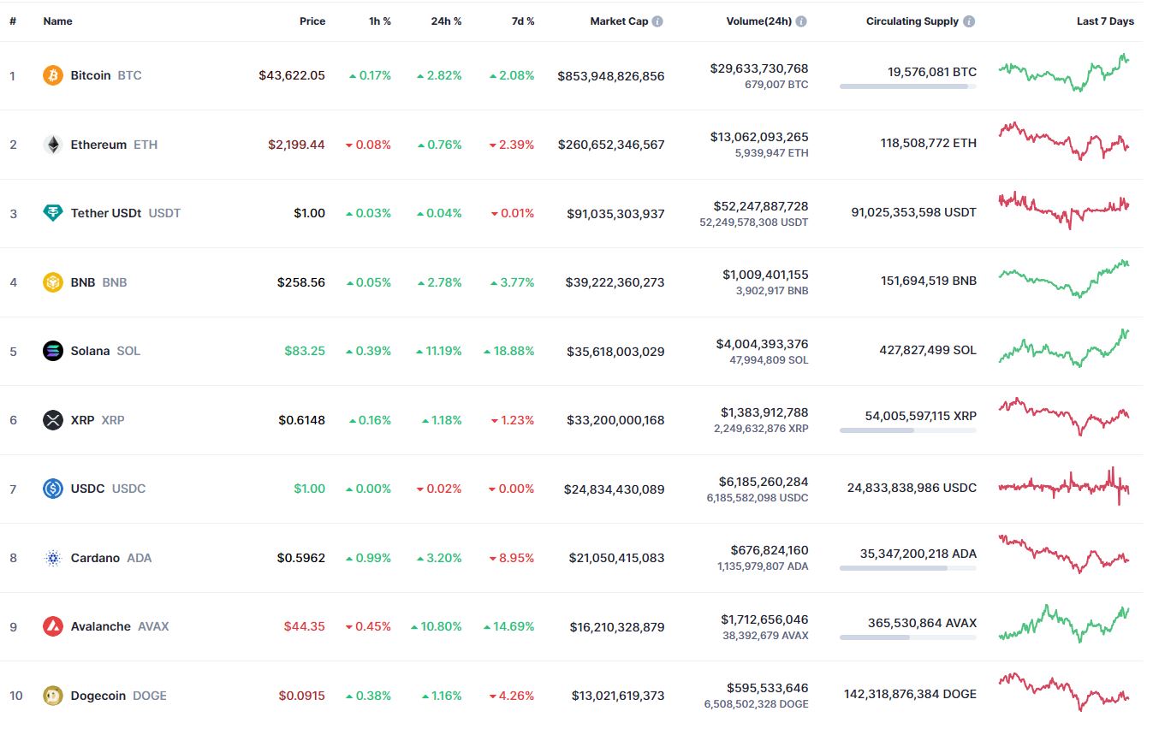This screenshot has height=729, width=1153.
Task: Click Bitcoin's circulating supply progress bar
Action: pyautogui.click(x=908, y=86)
